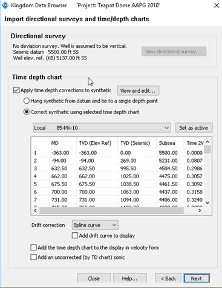
Task: Open the Local 85-MX-10 chart dropdown
Action: tap(102, 128)
